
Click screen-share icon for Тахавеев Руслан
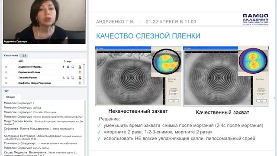point(73,78)
